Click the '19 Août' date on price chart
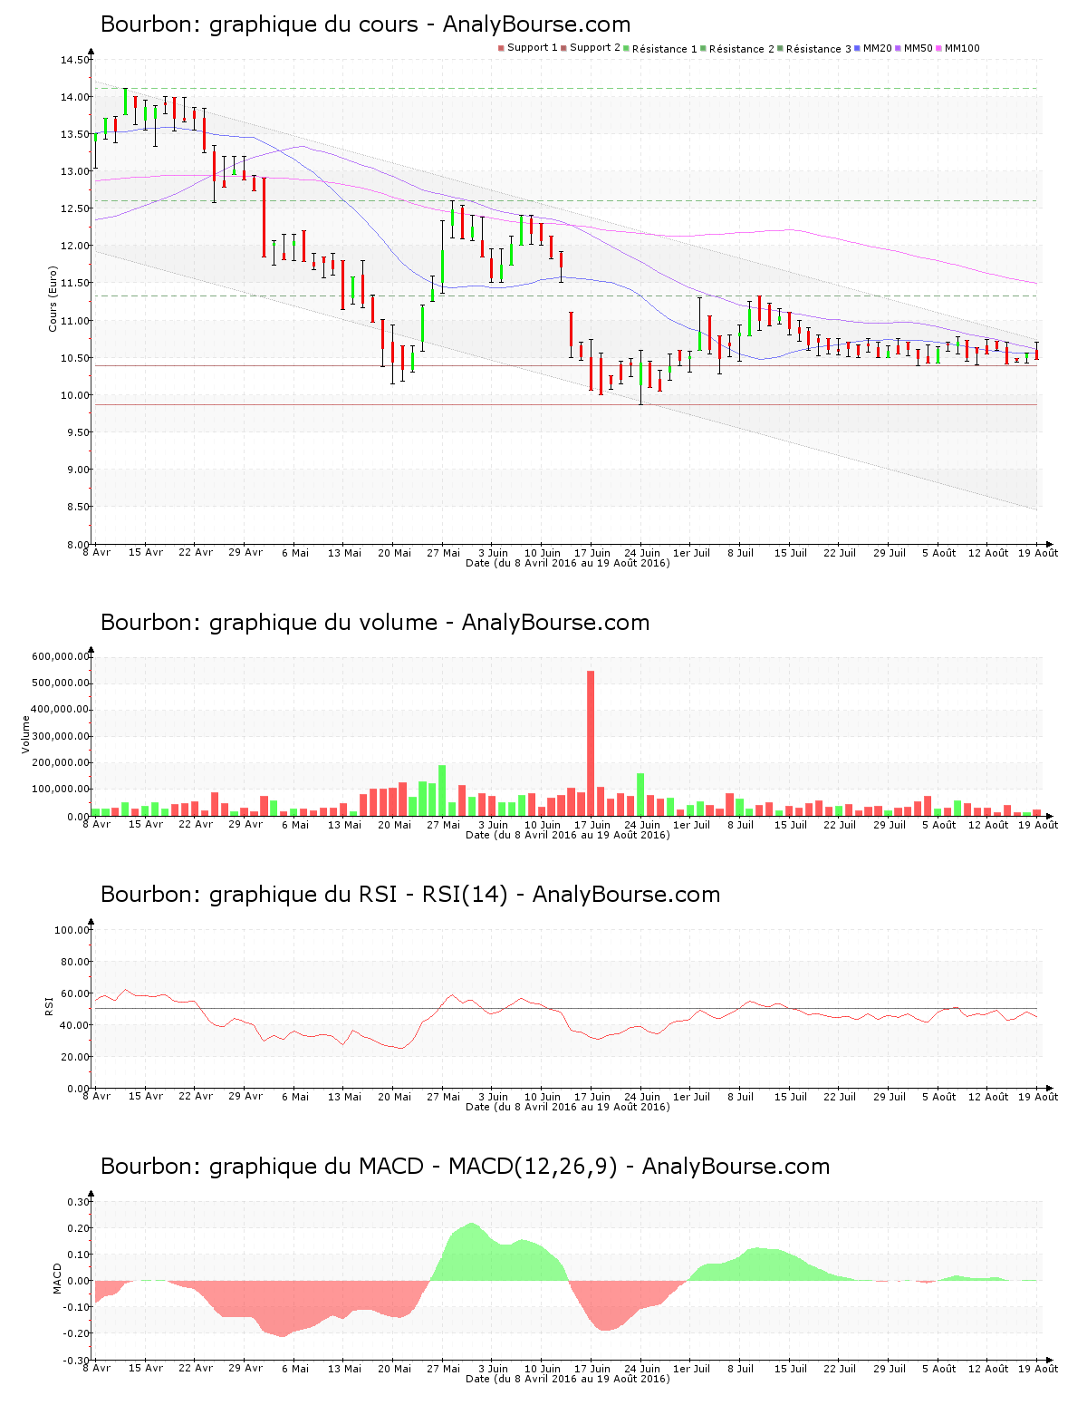 pyautogui.click(x=1039, y=553)
